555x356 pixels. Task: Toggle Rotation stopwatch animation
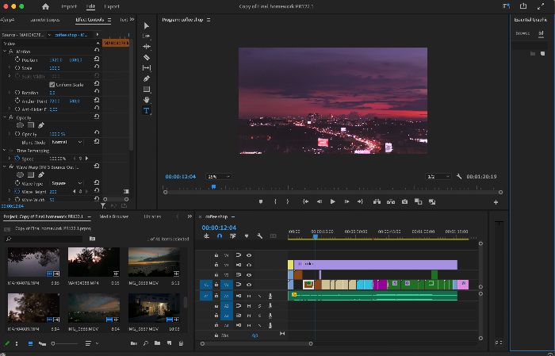(x=17, y=92)
